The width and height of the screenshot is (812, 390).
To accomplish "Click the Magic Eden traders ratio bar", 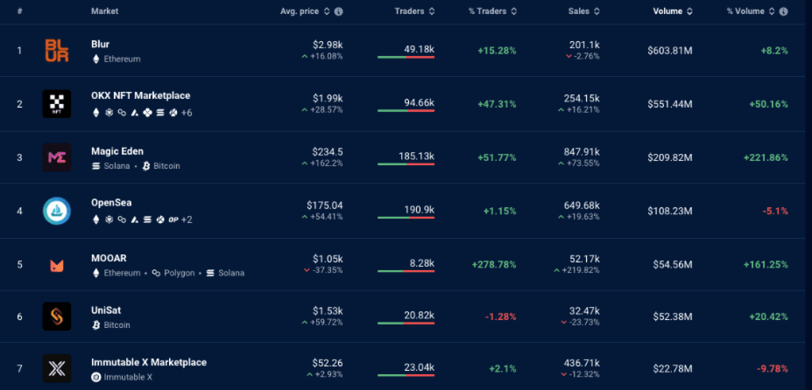I will coord(406,164).
